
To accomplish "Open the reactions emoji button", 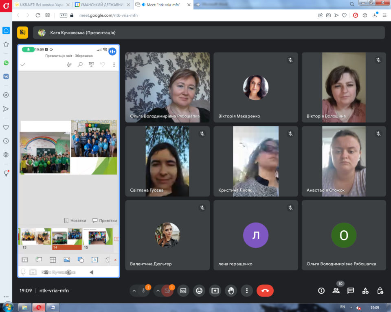I will (x=199, y=290).
